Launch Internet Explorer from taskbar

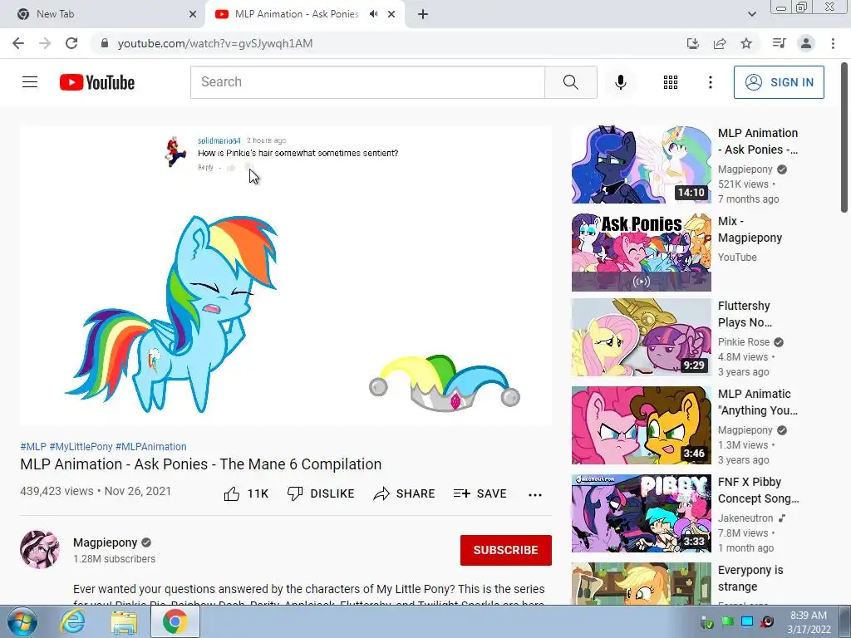coord(73,622)
